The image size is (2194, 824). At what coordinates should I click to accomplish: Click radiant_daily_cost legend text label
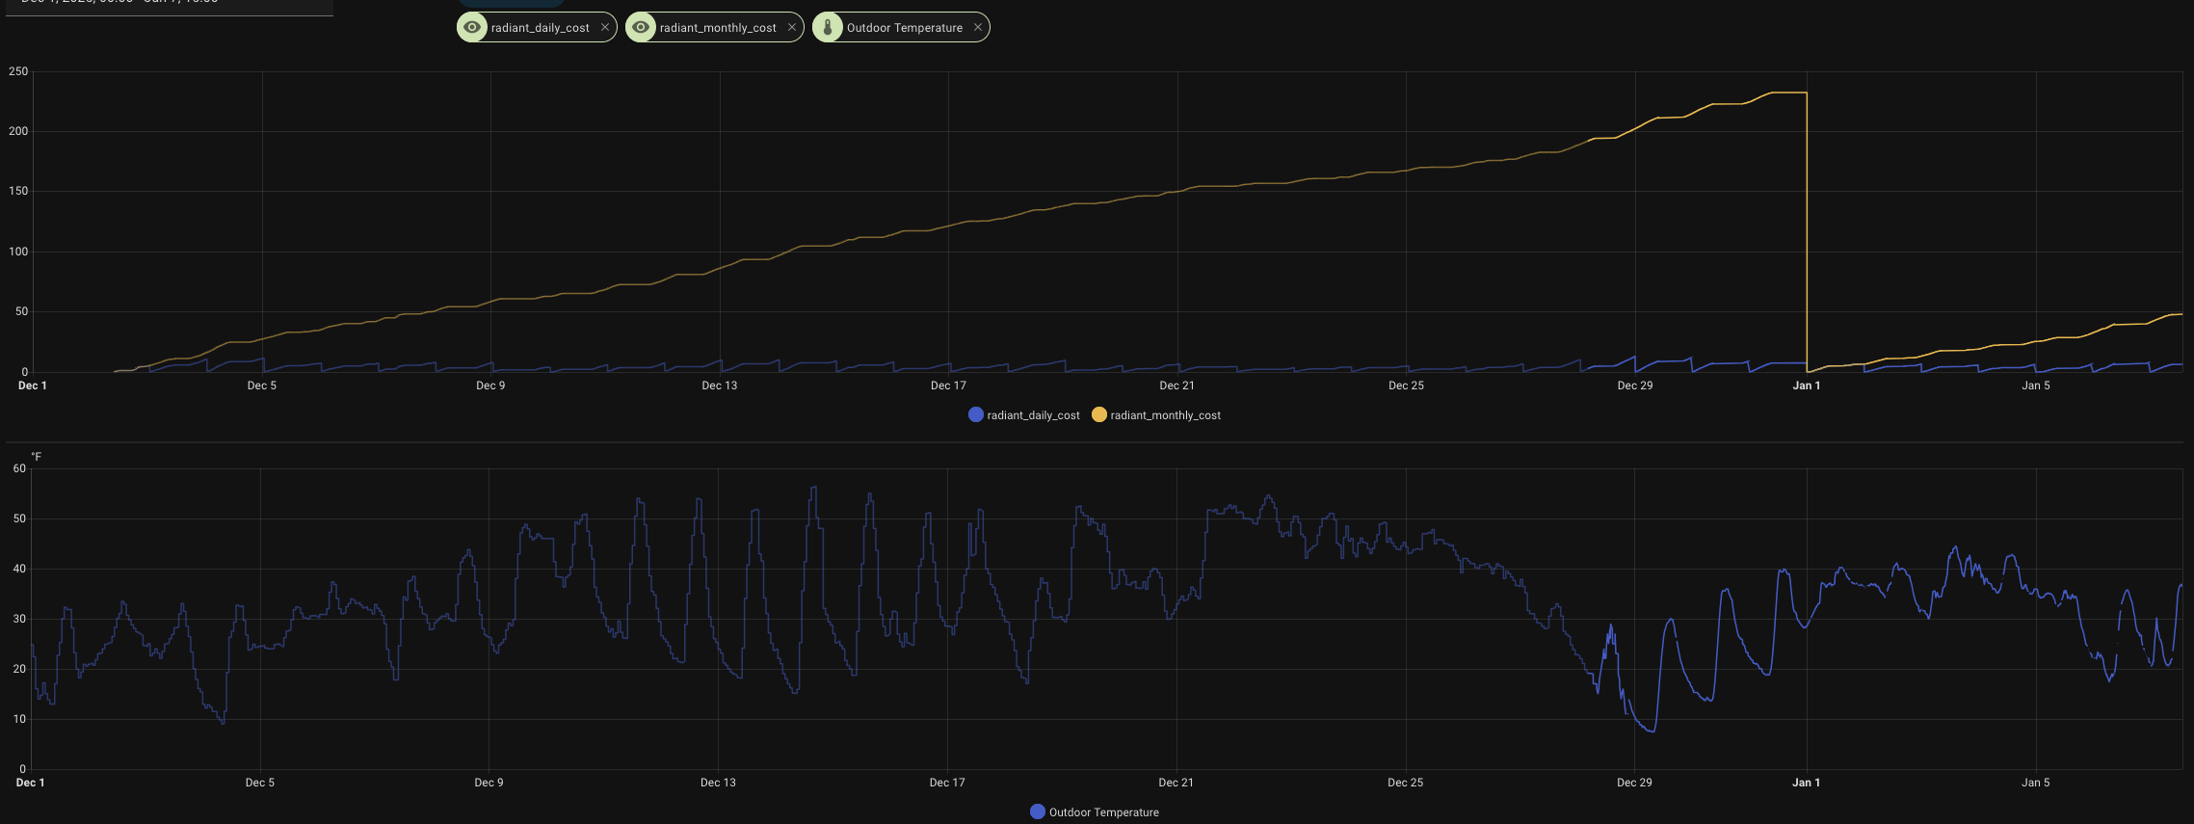pos(1033,415)
